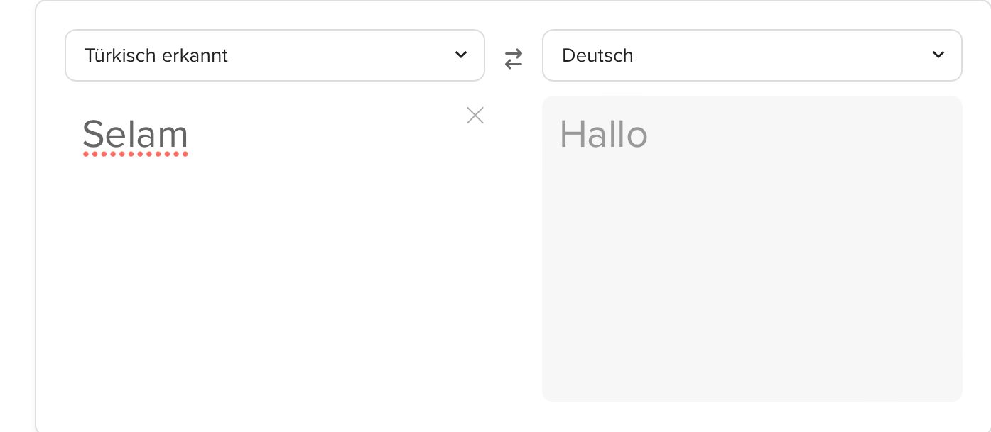
Task: Click the word "Selam" in the input
Action: [x=135, y=134]
